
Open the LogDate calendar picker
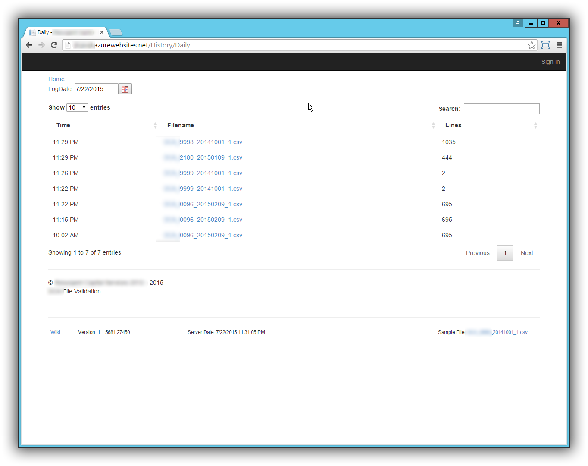tap(125, 89)
